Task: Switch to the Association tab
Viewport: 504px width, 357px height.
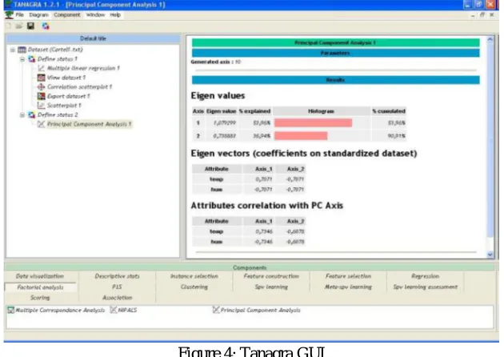Action: (117, 298)
